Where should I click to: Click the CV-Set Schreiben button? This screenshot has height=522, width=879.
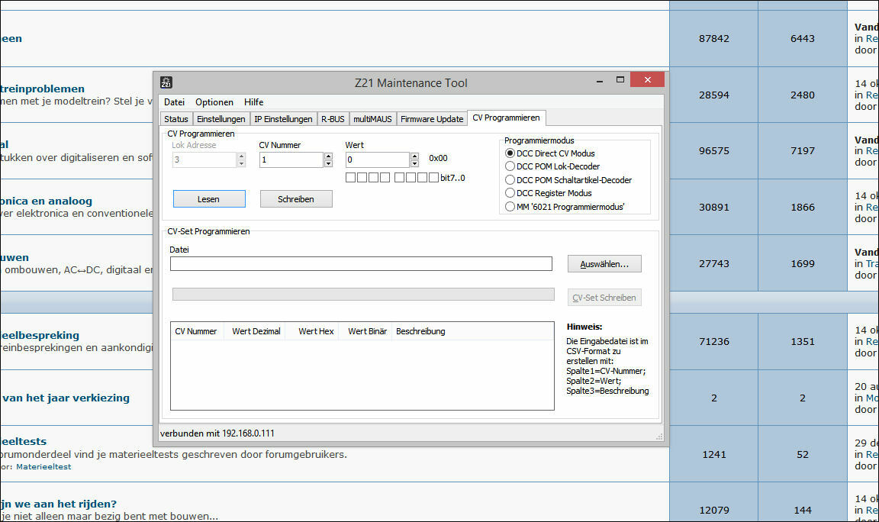(x=604, y=298)
